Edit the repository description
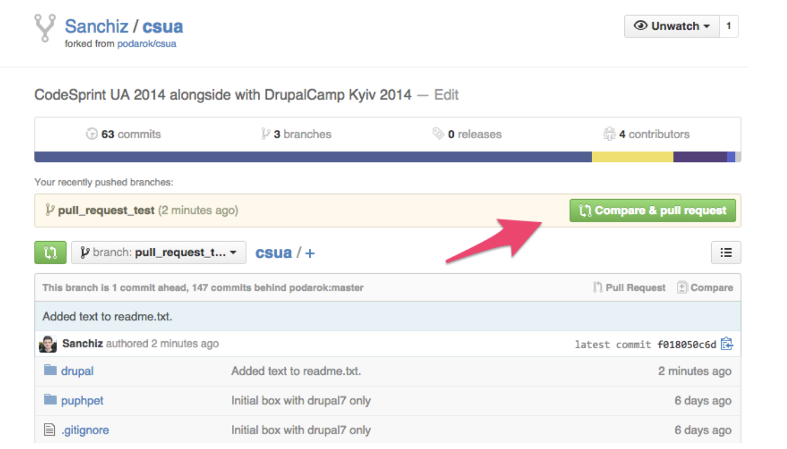 click(x=446, y=95)
